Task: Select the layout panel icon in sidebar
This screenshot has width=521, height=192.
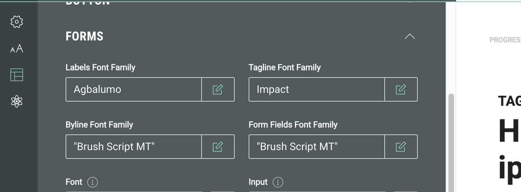Action: pyautogui.click(x=17, y=75)
